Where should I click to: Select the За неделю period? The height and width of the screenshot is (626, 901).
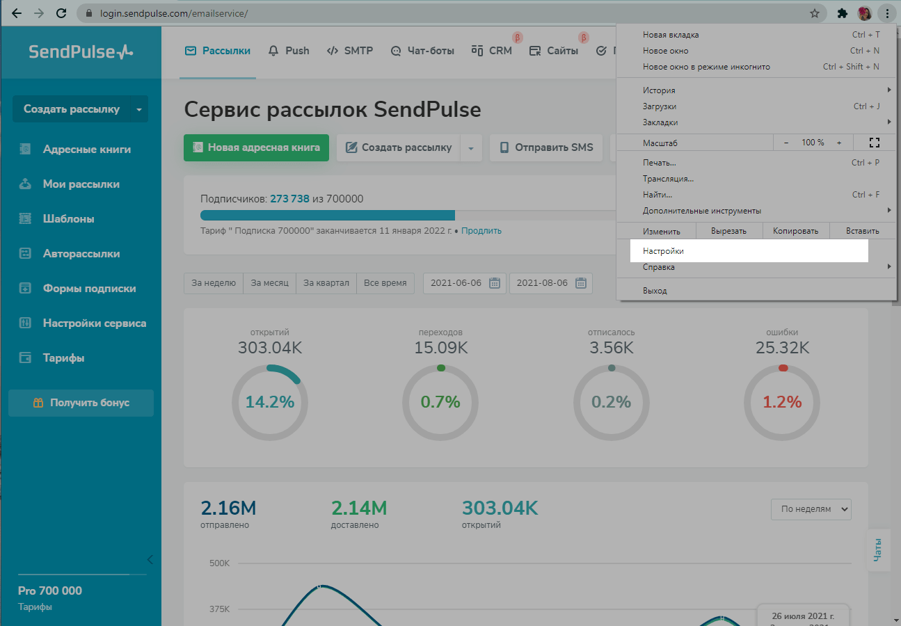[214, 283]
